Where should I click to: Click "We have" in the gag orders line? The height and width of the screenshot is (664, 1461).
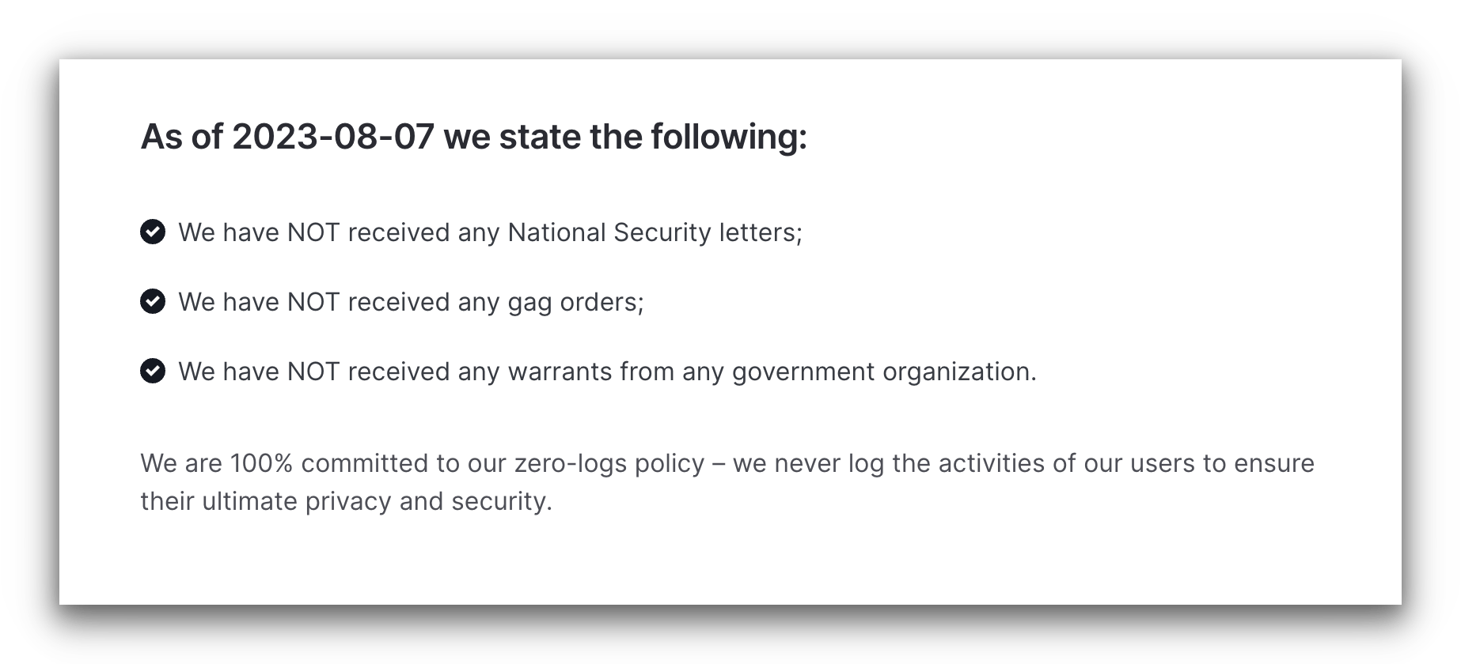coord(229,302)
